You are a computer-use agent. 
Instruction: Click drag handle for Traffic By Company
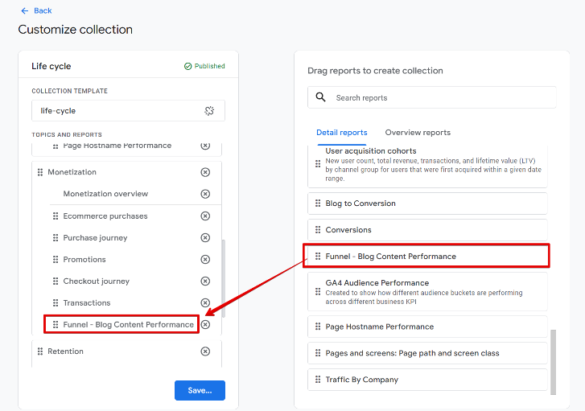(318, 380)
